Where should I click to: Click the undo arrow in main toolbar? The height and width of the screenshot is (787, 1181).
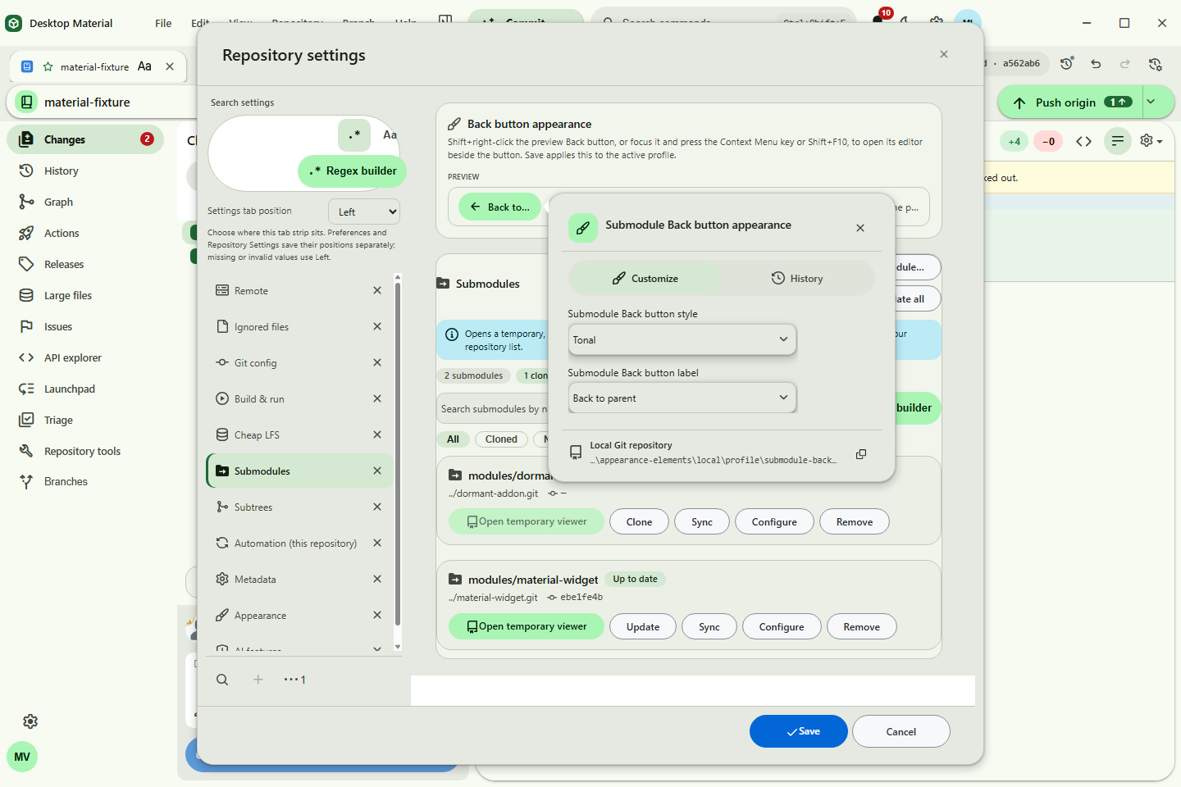click(x=1096, y=63)
